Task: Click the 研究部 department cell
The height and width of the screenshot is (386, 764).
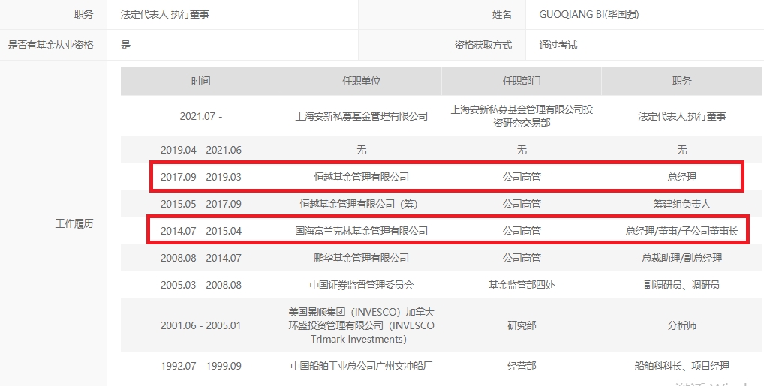Action: (x=522, y=325)
